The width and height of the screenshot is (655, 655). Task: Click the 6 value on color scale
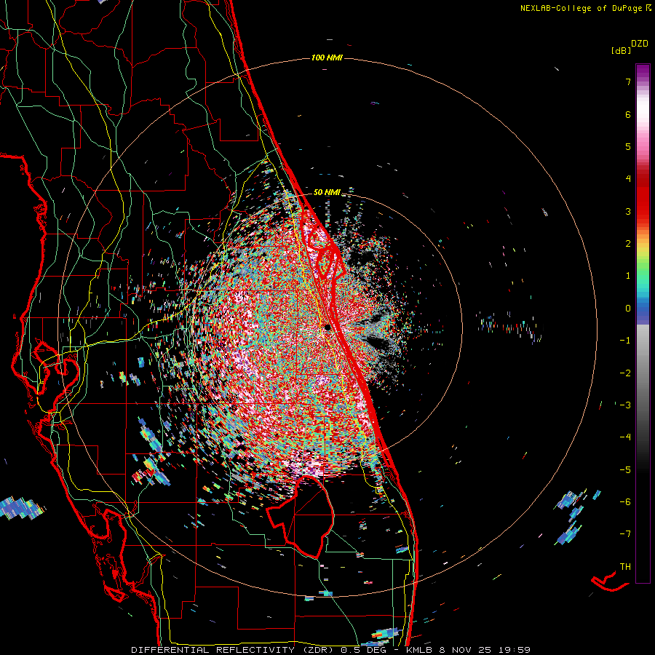pyautogui.click(x=628, y=114)
